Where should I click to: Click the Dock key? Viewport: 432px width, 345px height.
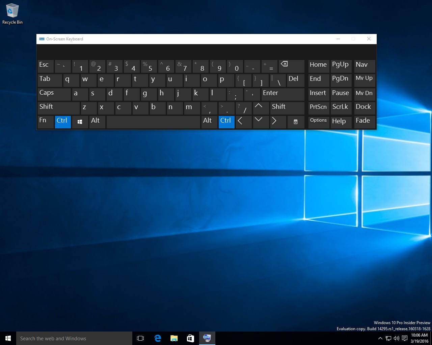click(x=364, y=108)
